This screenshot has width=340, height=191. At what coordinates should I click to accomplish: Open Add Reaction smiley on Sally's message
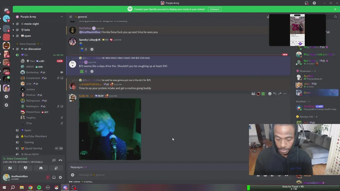[270, 94]
